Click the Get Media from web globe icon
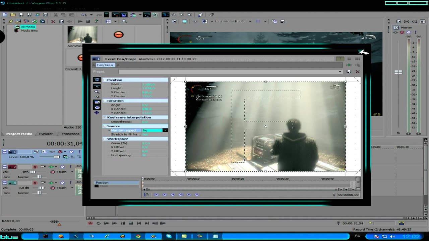Screen dimensions: 429x241 tap(42, 21)
